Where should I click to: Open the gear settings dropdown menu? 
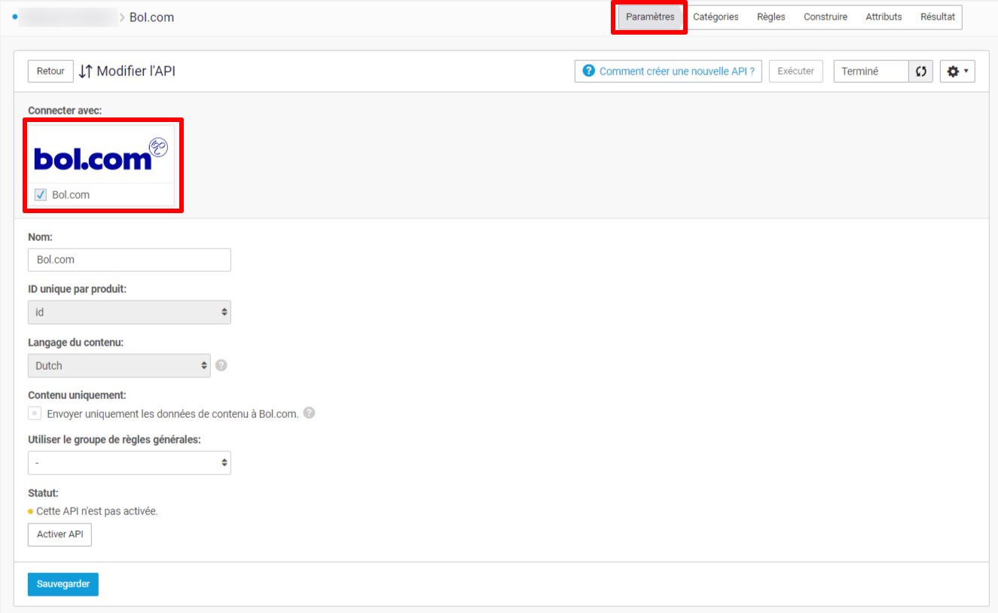tap(957, 72)
